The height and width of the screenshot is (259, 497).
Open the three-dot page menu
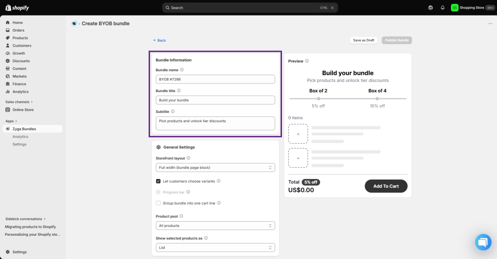[x=490, y=23]
